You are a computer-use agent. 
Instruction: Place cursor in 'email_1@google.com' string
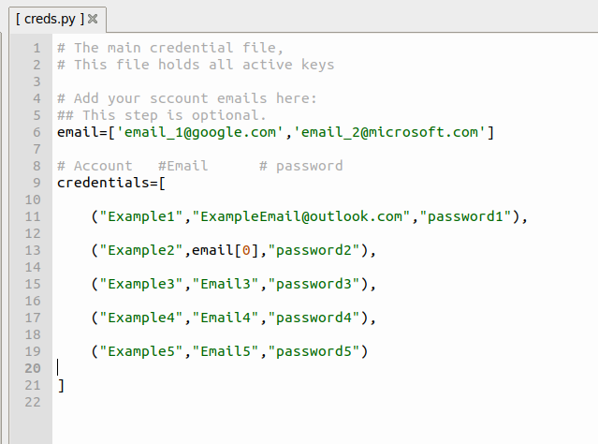point(199,132)
